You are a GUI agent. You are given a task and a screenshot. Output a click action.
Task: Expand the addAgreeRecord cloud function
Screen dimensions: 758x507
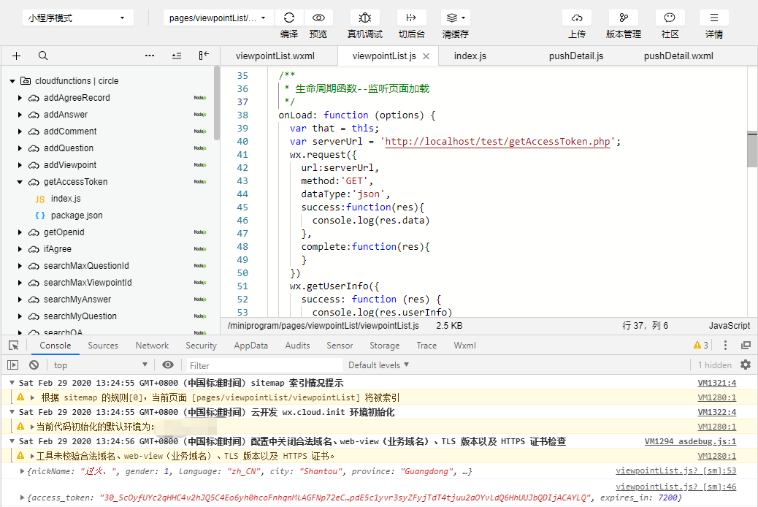(20, 98)
